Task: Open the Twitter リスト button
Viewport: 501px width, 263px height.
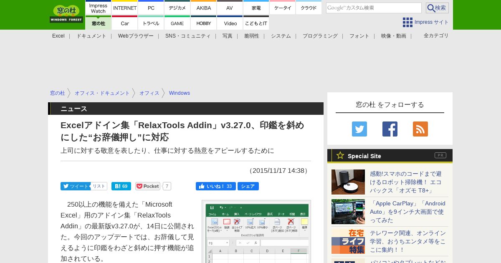Action: pos(99,186)
